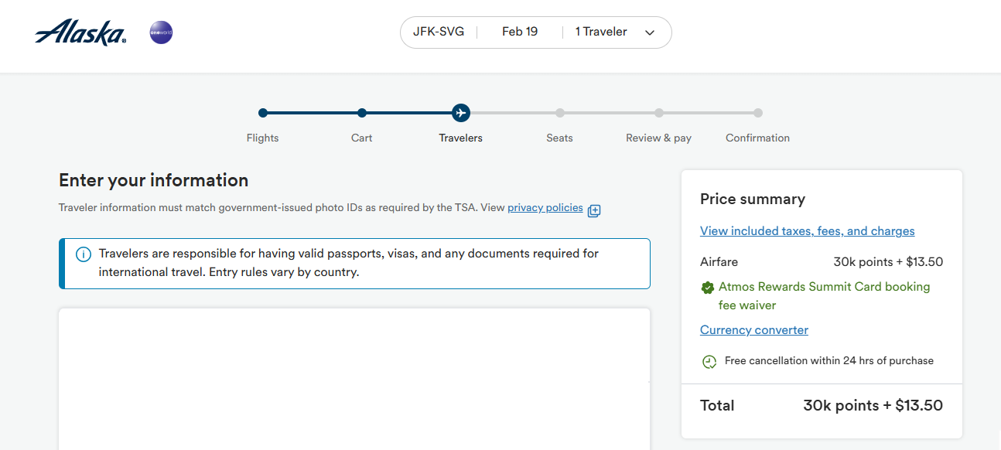
Task: Open the privacy policies link
Action: pyautogui.click(x=545, y=207)
